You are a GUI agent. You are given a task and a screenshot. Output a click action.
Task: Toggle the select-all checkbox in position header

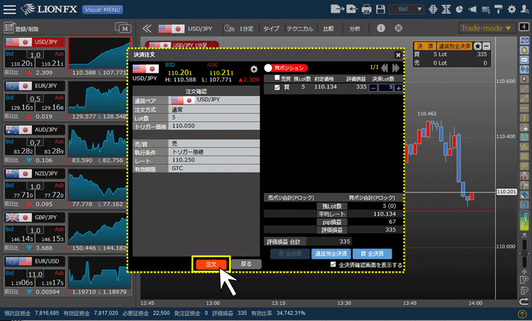click(277, 78)
